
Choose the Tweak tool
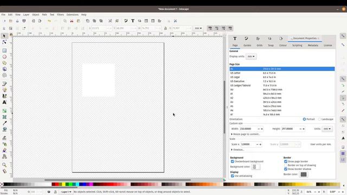click(4, 138)
